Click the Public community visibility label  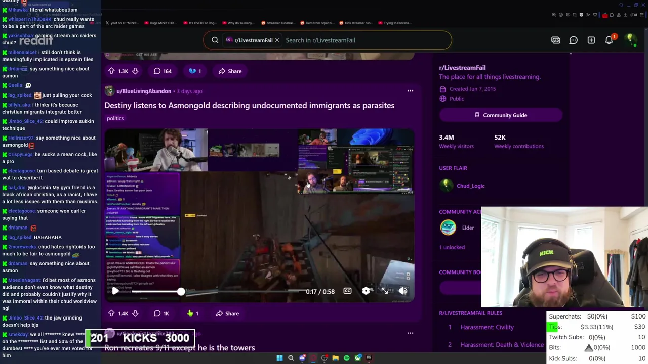(x=457, y=99)
